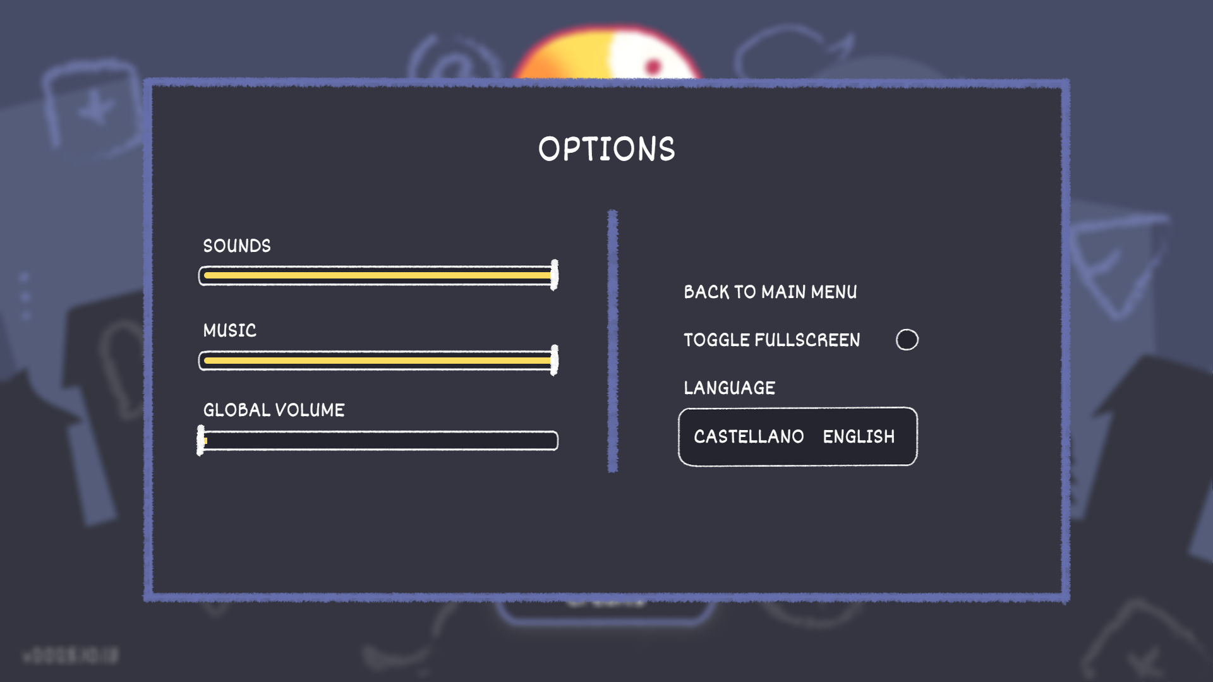Click the GLOBAL VOLUME slider handle

pos(203,440)
